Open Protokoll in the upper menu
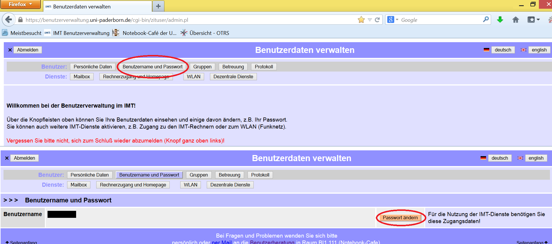The image size is (552, 244). tap(264, 67)
